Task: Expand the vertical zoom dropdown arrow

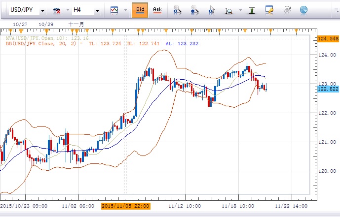Action: pyautogui.click(x=240, y=10)
